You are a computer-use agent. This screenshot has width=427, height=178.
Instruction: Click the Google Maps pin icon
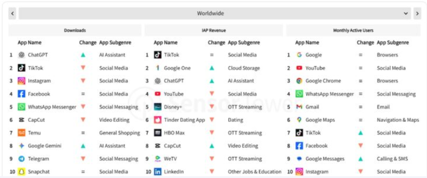pos(299,120)
